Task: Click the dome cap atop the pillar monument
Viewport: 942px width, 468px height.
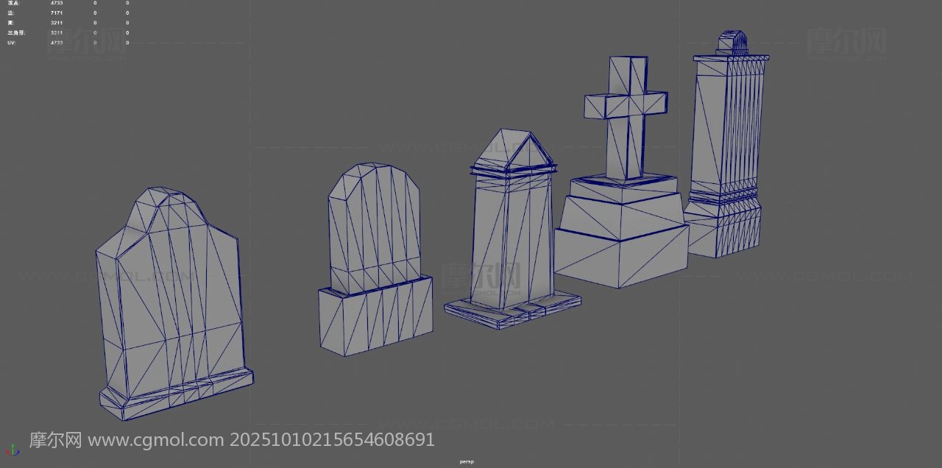Action: tap(732, 43)
